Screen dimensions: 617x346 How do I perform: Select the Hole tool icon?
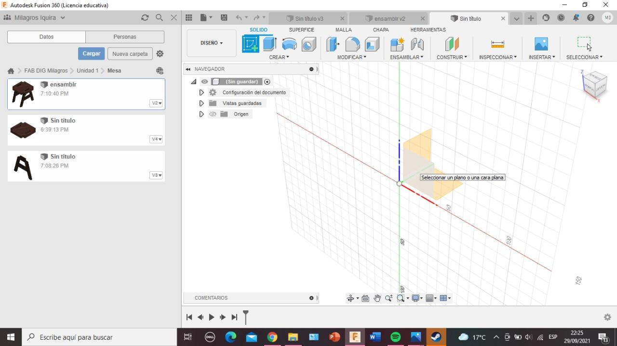(308, 44)
